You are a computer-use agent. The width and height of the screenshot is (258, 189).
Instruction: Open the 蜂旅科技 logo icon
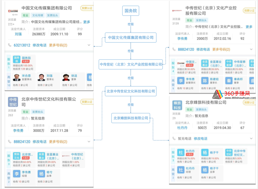[x=177, y=105]
